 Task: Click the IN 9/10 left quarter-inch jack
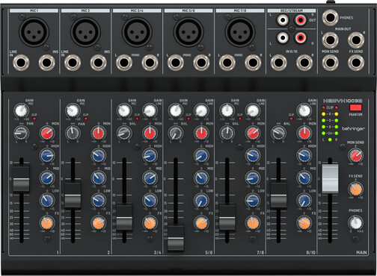pyautogui.click(x=278, y=63)
